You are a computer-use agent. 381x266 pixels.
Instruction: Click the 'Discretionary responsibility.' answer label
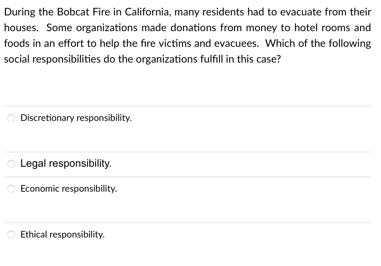click(76, 118)
